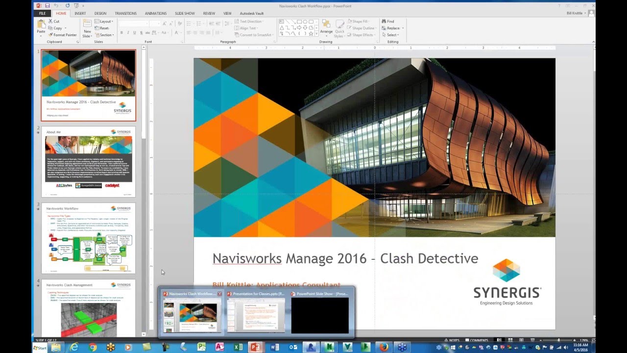Open the Select dropdown in Editing
This screenshot has width=627, height=353.
(390, 35)
